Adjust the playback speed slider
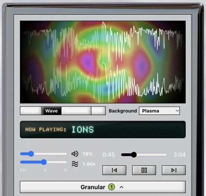Viewport: 206px width, 196px height. pyautogui.click(x=44, y=162)
